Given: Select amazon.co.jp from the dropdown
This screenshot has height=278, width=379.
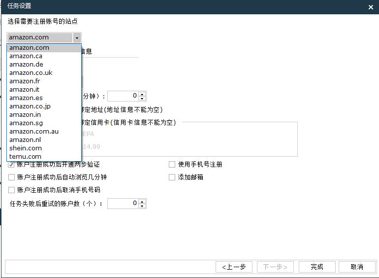Looking at the screenshot, I should (44, 106).
